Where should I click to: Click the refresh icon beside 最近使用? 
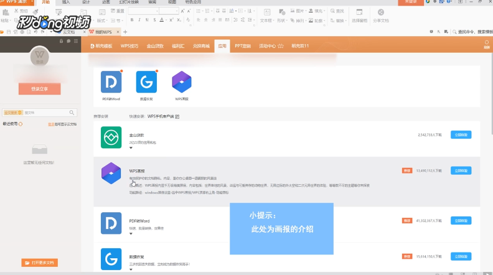coord(21,124)
